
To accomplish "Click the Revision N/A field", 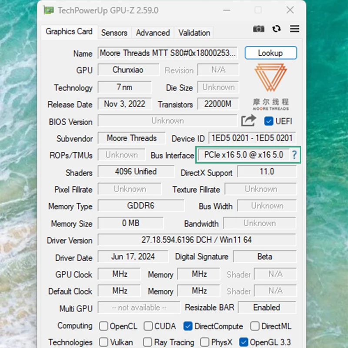I will [x=218, y=70].
